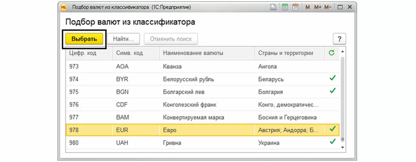Open help with the question mark button
This screenshot has width=416, height=162.
point(339,39)
